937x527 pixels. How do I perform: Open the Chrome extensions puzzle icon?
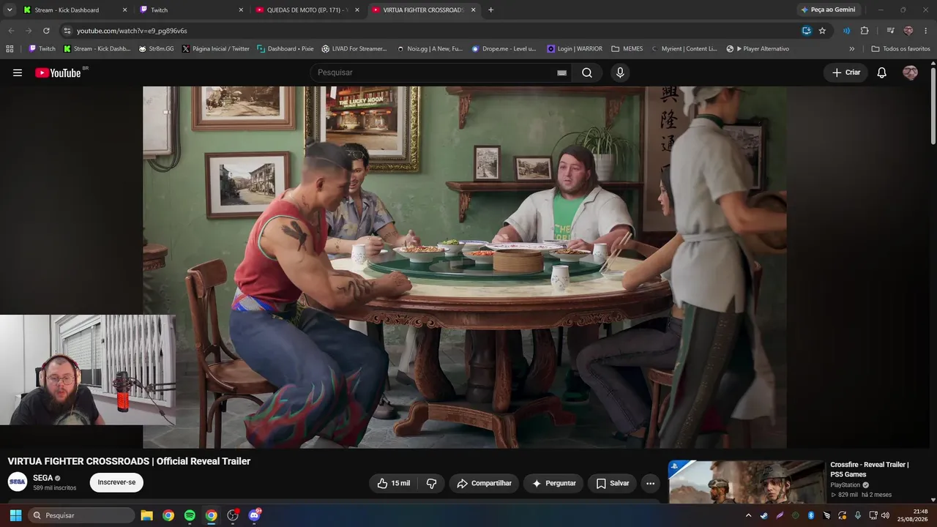click(x=865, y=31)
